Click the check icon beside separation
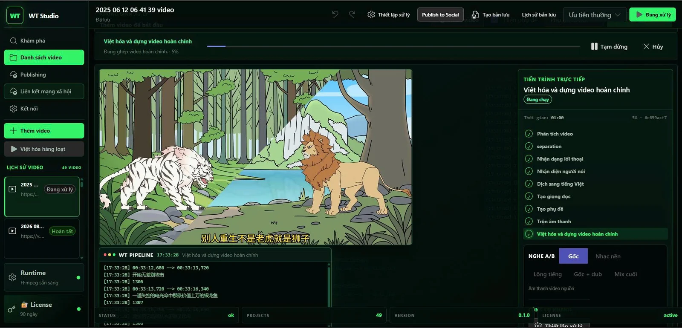This screenshot has width=682, height=328. pos(529,147)
